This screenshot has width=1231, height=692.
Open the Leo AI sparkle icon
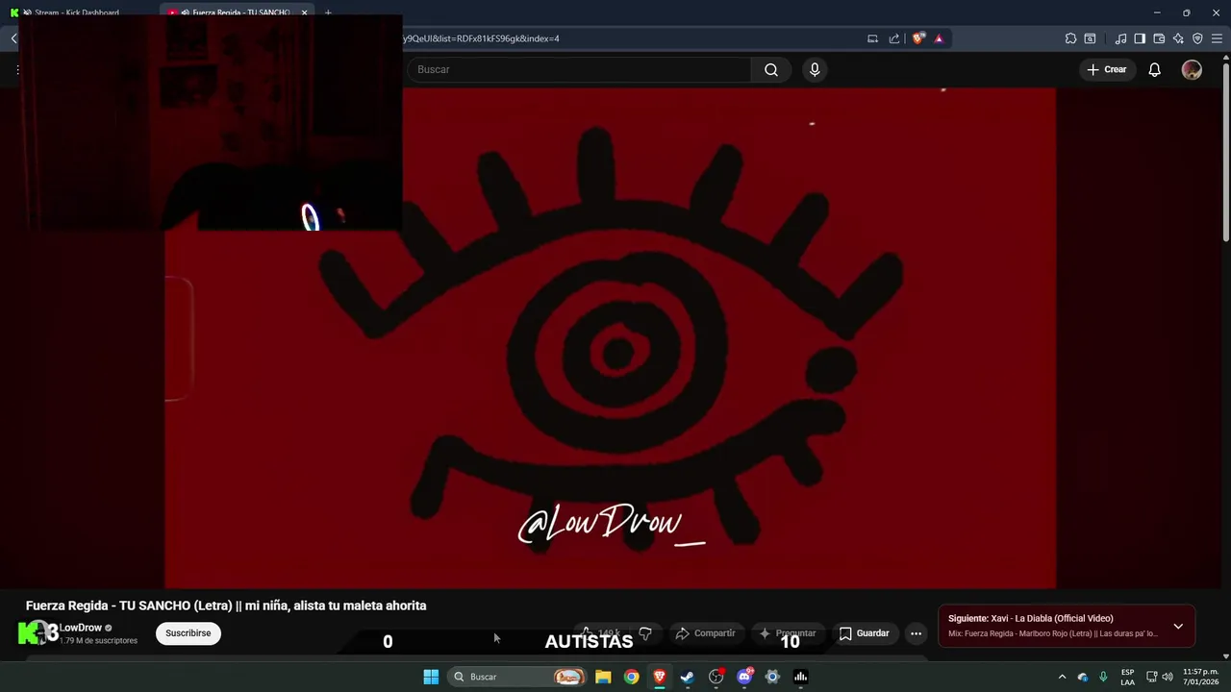[1178, 38]
